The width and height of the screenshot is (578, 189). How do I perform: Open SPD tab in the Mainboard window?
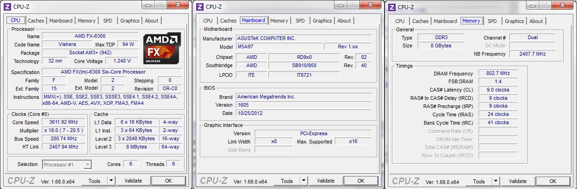(300, 21)
